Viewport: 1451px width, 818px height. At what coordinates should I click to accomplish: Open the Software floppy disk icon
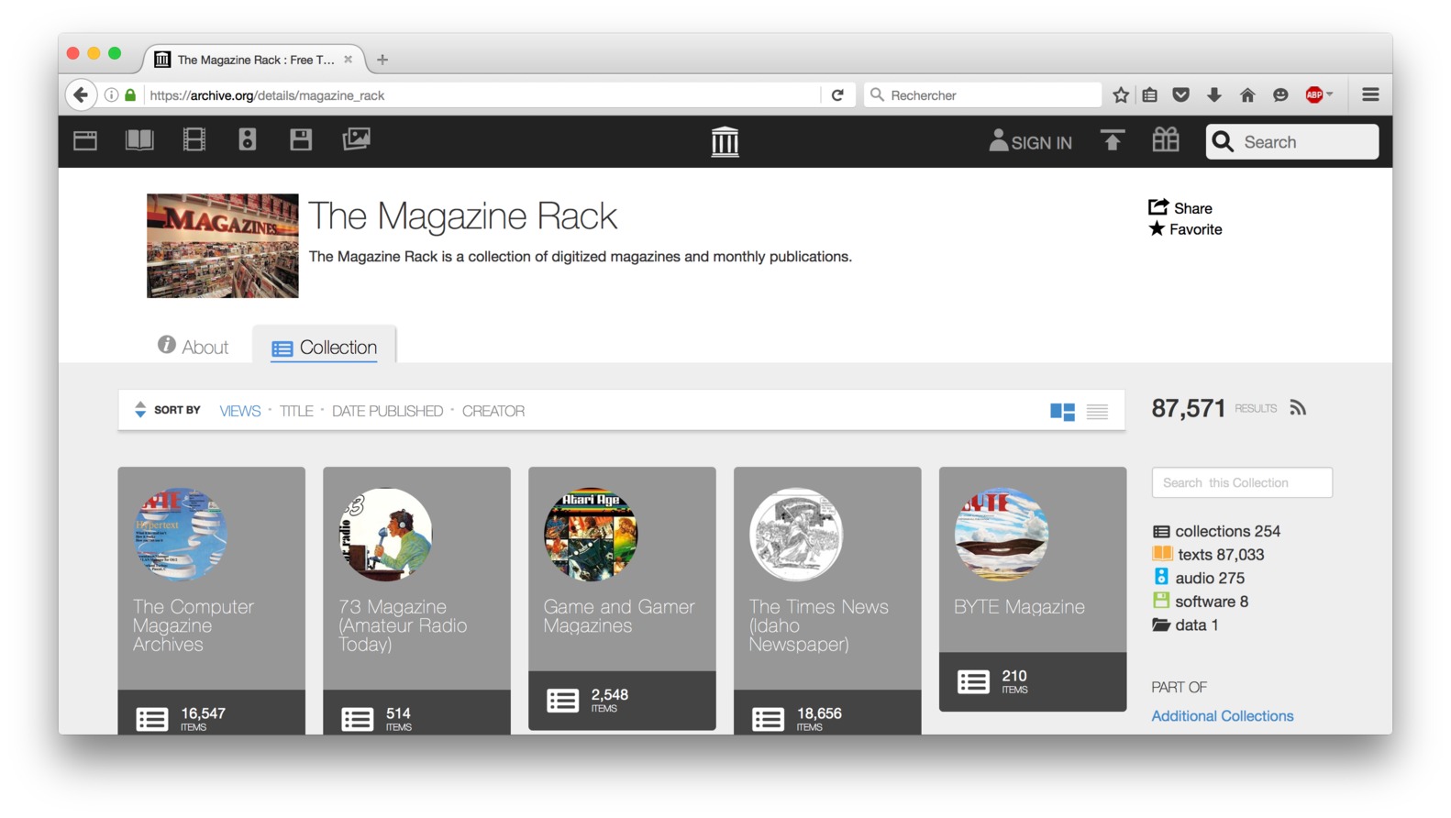pos(301,140)
